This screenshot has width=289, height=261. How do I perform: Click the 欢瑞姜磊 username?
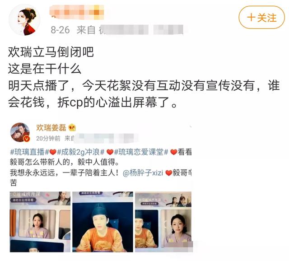[51, 127]
